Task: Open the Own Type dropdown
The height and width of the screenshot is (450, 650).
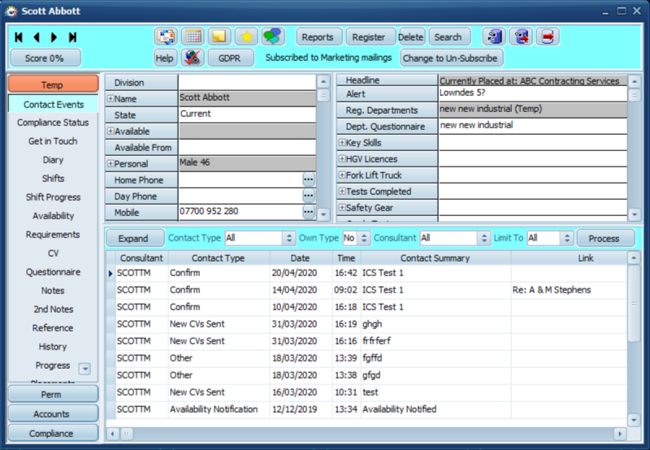Action: click(x=364, y=238)
